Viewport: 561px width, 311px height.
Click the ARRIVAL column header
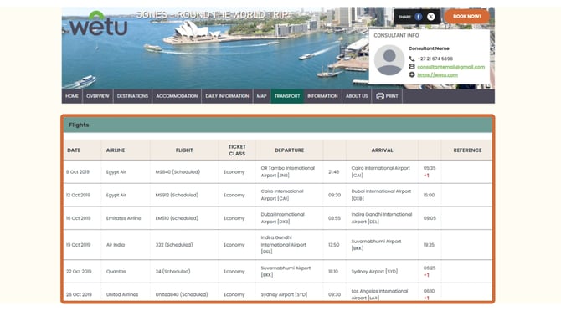pyautogui.click(x=382, y=150)
